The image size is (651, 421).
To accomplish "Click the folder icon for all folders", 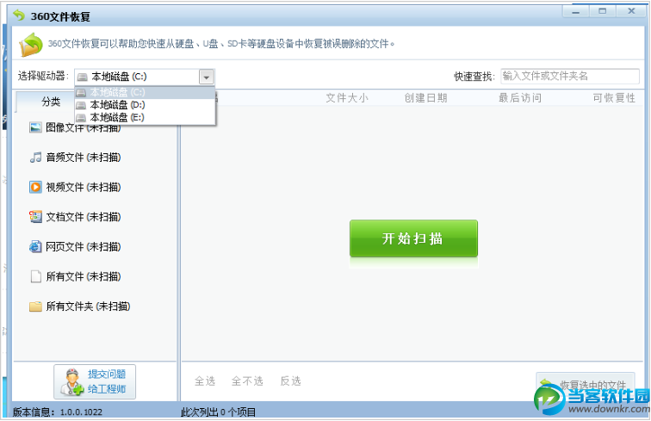I will (x=35, y=306).
